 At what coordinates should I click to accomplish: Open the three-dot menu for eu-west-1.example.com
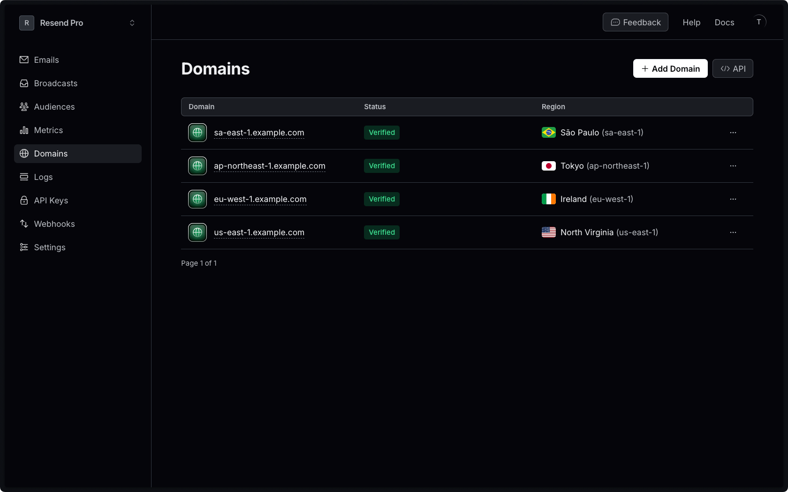(733, 199)
